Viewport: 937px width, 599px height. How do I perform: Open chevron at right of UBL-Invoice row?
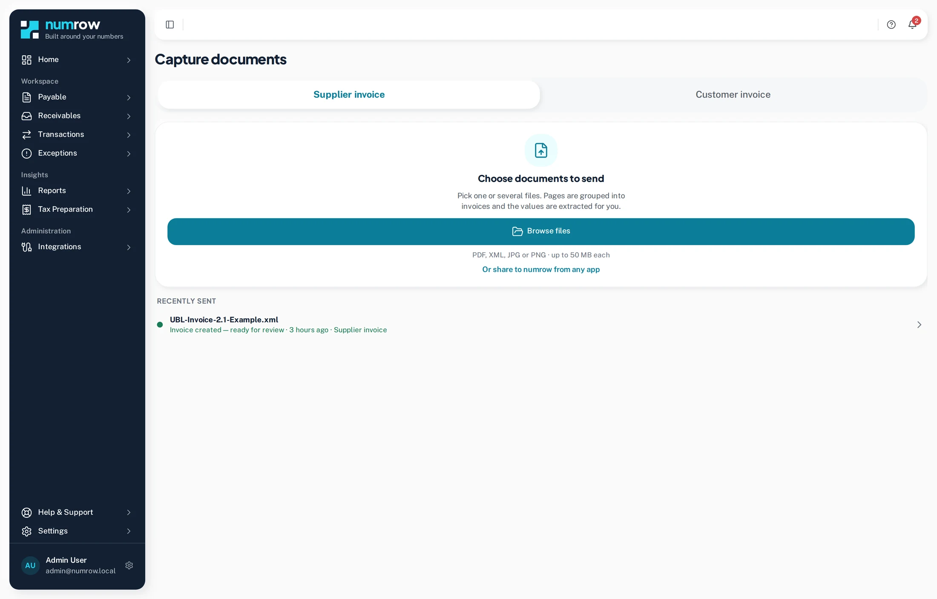[x=919, y=325]
